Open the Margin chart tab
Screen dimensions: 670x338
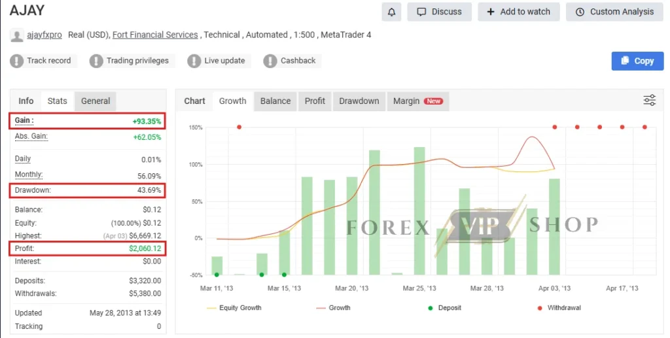pos(418,101)
